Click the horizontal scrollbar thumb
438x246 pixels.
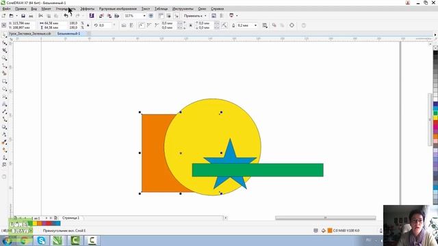pos(326,218)
